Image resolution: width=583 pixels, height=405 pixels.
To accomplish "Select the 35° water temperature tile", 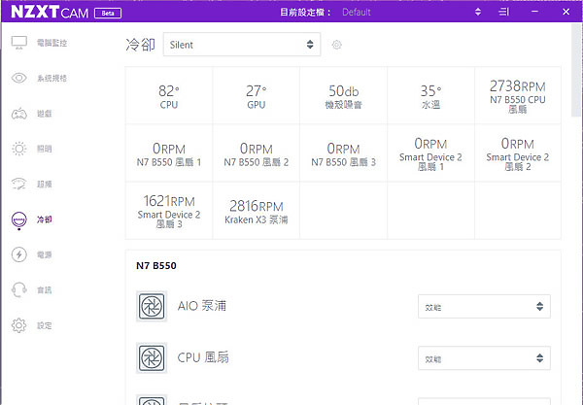I will point(430,95).
